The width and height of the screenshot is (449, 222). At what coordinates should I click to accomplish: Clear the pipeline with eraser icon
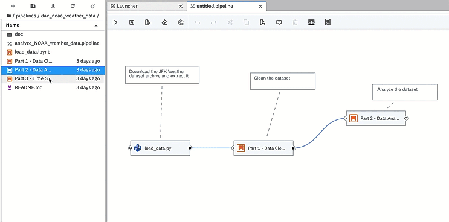point(164,22)
